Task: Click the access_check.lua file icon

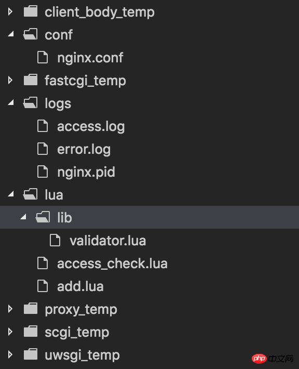Action: [x=43, y=263]
